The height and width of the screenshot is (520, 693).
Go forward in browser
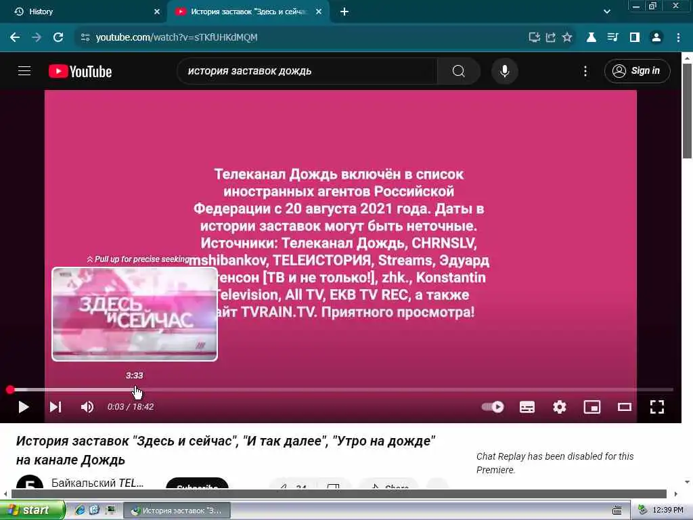37,37
